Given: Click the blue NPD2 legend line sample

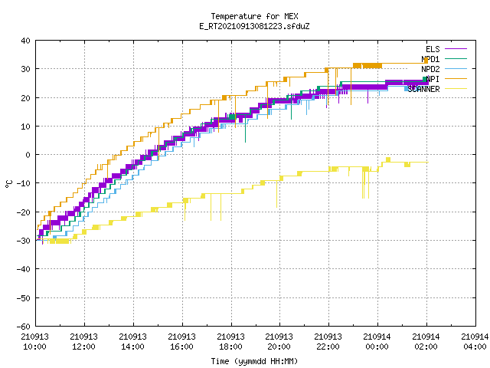Looking at the screenshot, I should (x=456, y=68).
